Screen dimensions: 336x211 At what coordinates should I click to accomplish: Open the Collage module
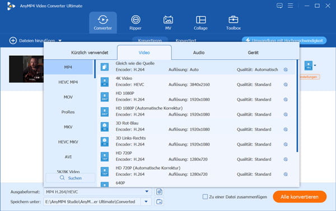tap(201, 23)
